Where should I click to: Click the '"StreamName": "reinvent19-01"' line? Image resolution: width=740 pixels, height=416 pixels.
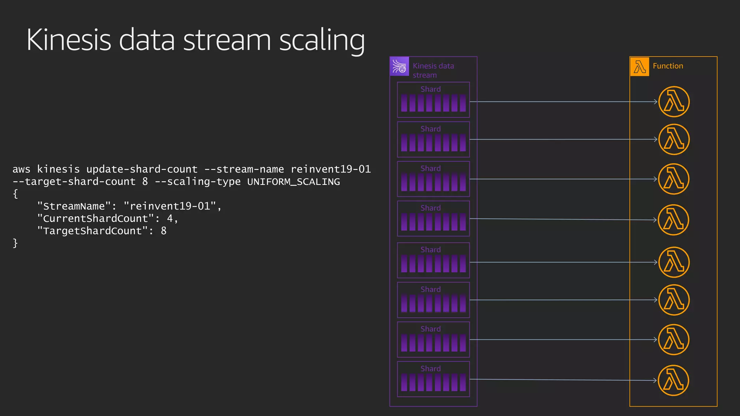[x=129, y=206]
